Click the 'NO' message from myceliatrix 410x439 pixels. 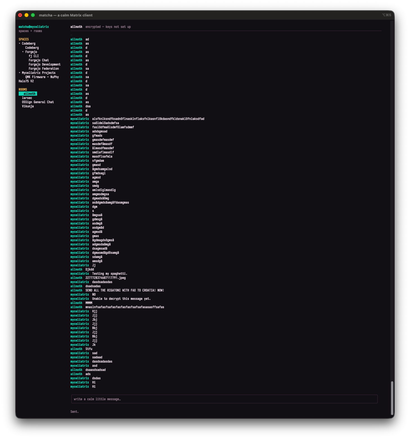pyautogui.click(x=94, y=295)
